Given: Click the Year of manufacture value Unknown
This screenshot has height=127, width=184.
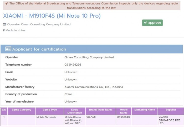Looking at the screenshot, I should pyautogui.click(x=71, y=102).
